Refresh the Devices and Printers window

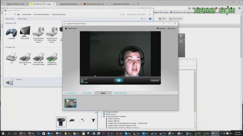123,14
